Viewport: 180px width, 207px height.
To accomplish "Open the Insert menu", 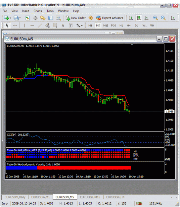I will coord(26,11).
